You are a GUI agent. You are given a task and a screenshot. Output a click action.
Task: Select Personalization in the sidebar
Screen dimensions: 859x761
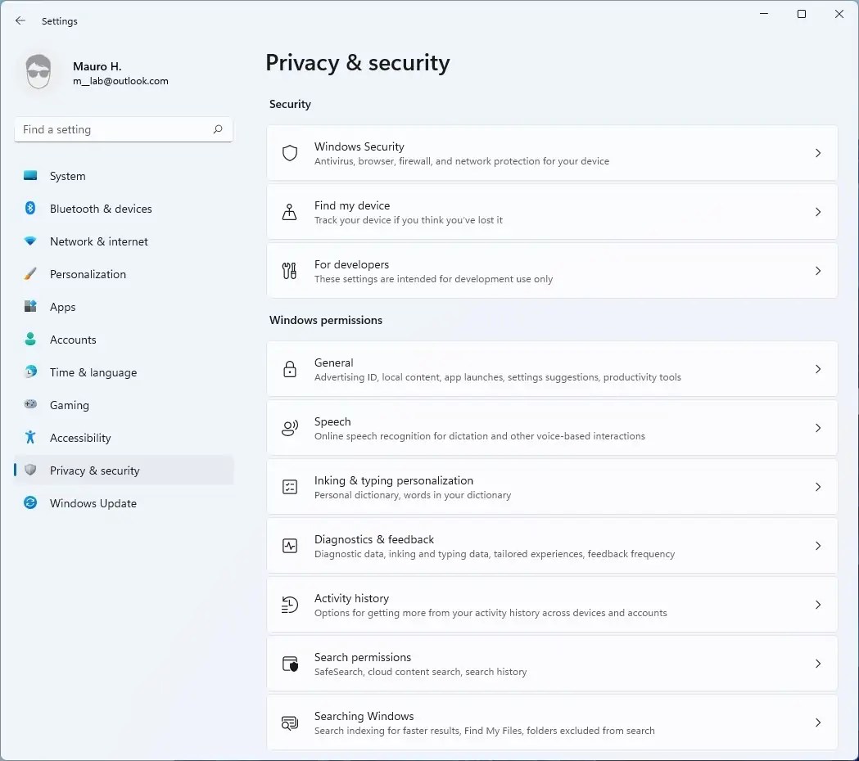pos(124,274)
